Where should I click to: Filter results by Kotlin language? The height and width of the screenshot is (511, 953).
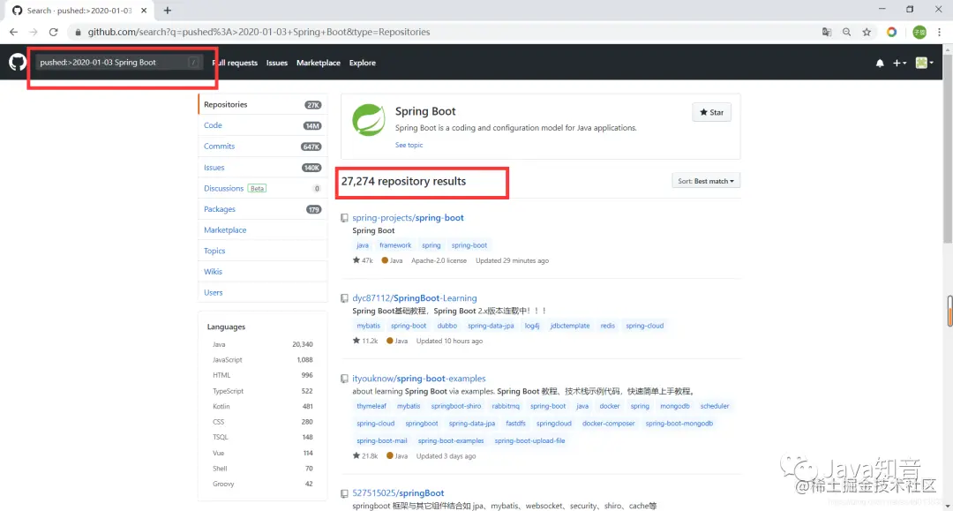pyautogui.click(x=263, y=406)
